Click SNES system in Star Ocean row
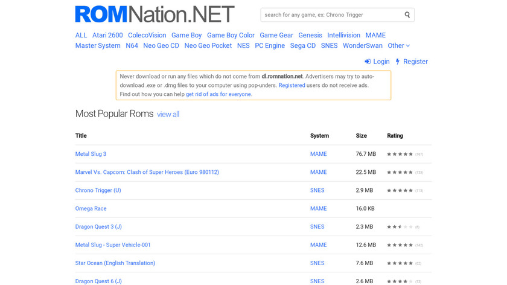Screen dimensions: 507x285 pos(317,263)
